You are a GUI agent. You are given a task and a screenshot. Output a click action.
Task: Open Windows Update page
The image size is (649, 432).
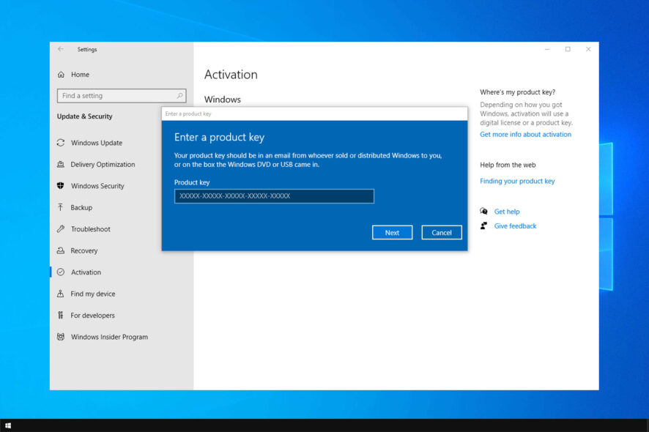point(97,143)
